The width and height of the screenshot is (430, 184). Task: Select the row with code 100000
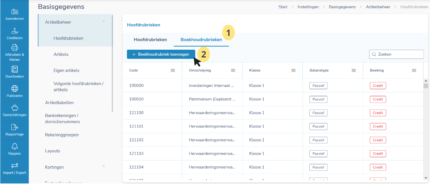point(273,85)
